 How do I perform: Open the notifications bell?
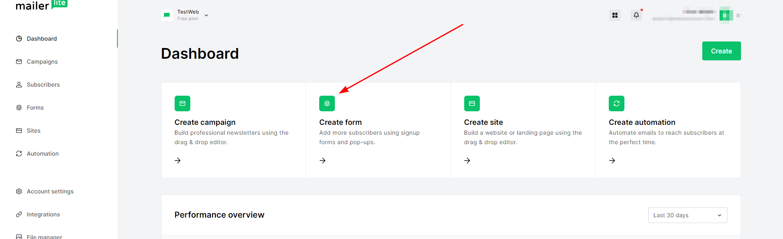coord(636,15)
